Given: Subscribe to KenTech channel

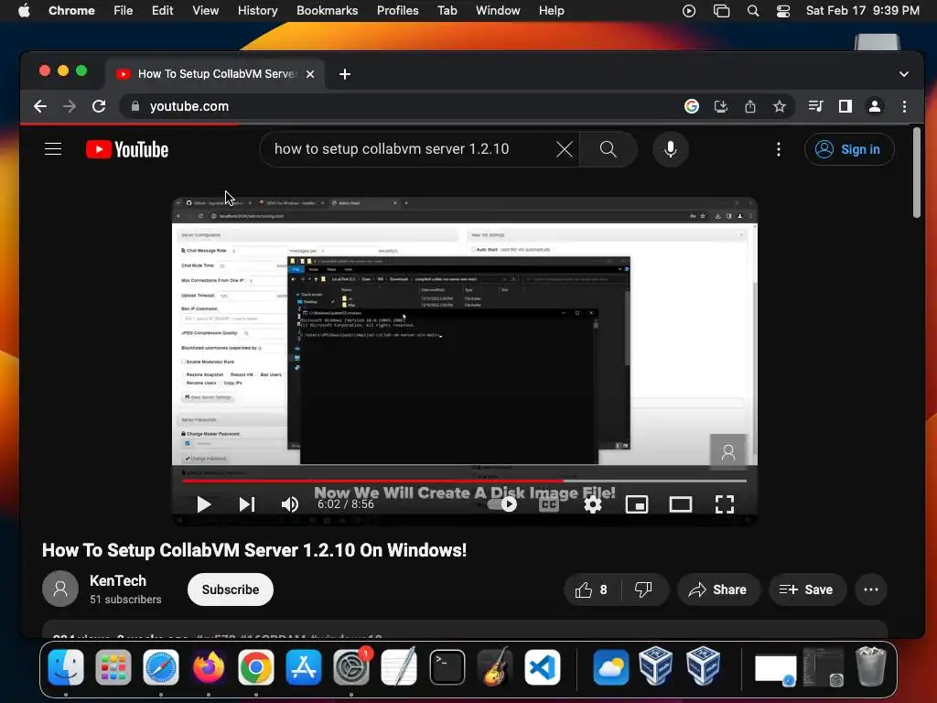Looking at the screenshot, I should [x=230, y=590].
